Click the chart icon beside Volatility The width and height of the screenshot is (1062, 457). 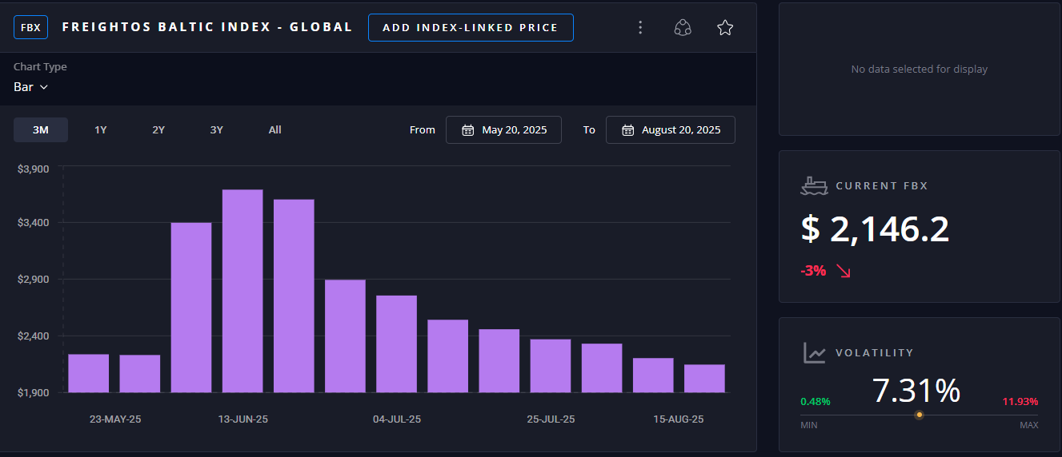(x=815, y=353)
